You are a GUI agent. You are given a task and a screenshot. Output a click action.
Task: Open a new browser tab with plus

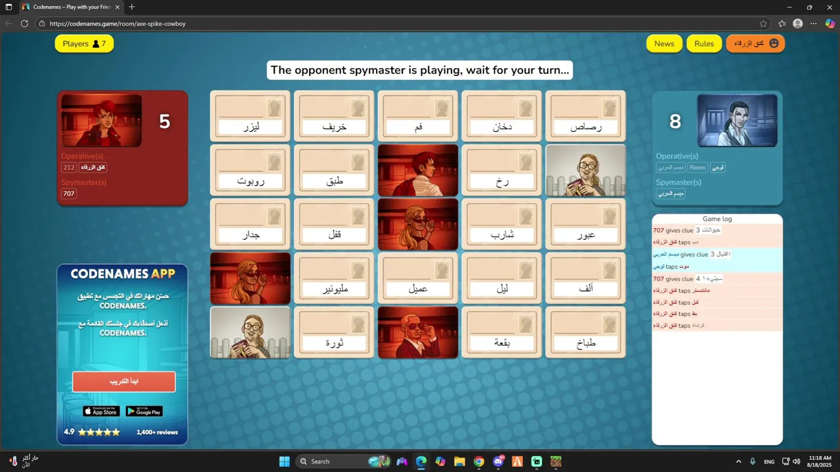tap(132, 7)
